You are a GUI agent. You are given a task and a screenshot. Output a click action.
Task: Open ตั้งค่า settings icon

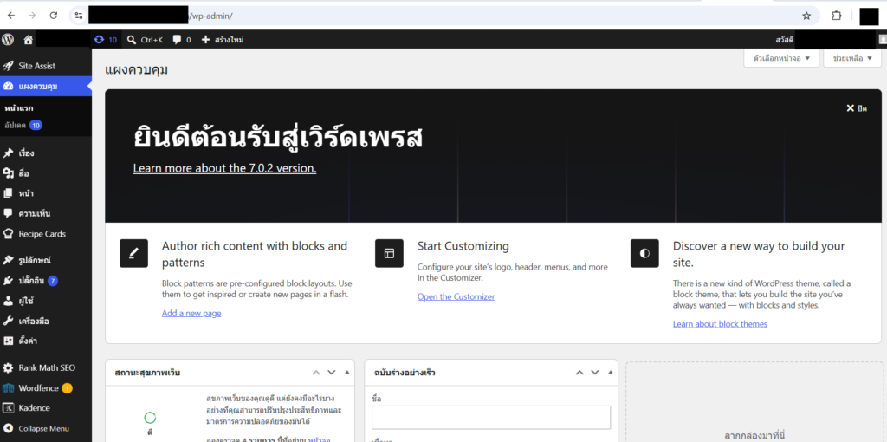(8, 341)
